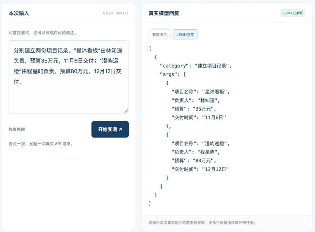Screen dimensions: 315x232
Task: Click the JSON line "项目名称": "星沐看板"
Action: 200,92
